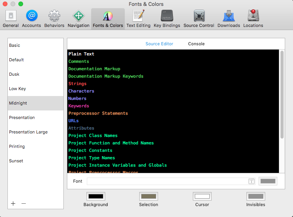Remove selected theme with minus button
The height and width of the screenshot is (217, 293).
pos(23,203)
